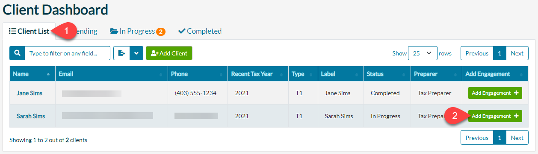Add Engagement for Jane Sims
Viewport: 538px width, 154px height.
pos(495,93)
